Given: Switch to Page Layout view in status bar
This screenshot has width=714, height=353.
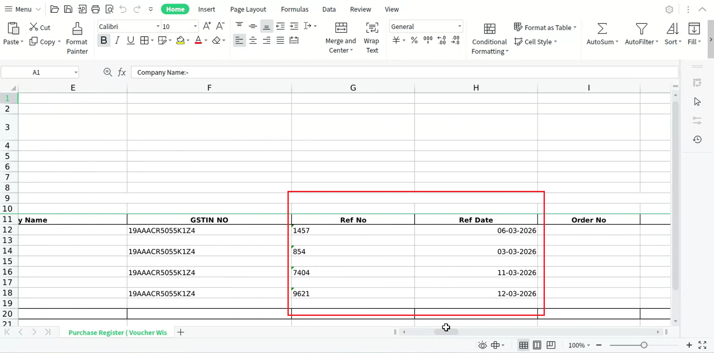Looking at the screenshot, I should (537, 345).
